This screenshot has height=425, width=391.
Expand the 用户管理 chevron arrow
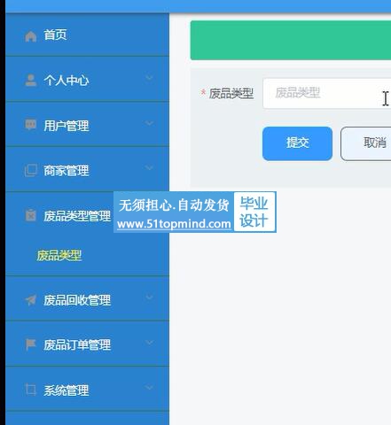coord(149,123)
